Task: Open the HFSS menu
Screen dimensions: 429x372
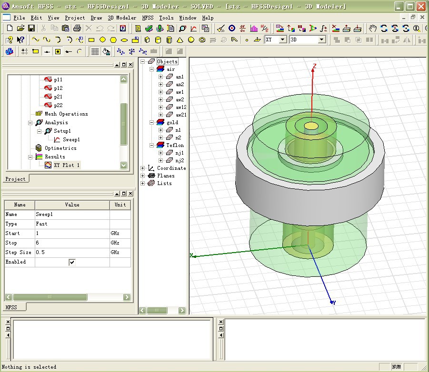Action: (x=148, y=18)
